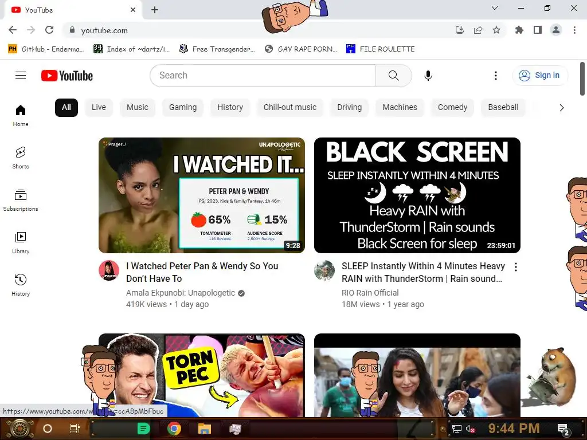Open FILE ROULETTE bookmark
The image size is (587, 440).
click(x=381, y=49)
